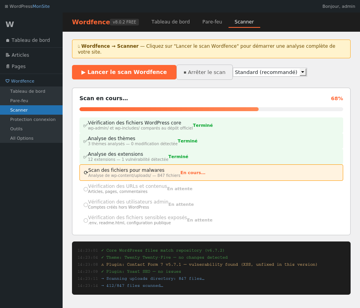
Task: Click the MonSite site name link
Action: [41, 6]
